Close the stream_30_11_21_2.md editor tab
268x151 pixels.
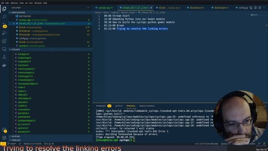coord(151,8)
